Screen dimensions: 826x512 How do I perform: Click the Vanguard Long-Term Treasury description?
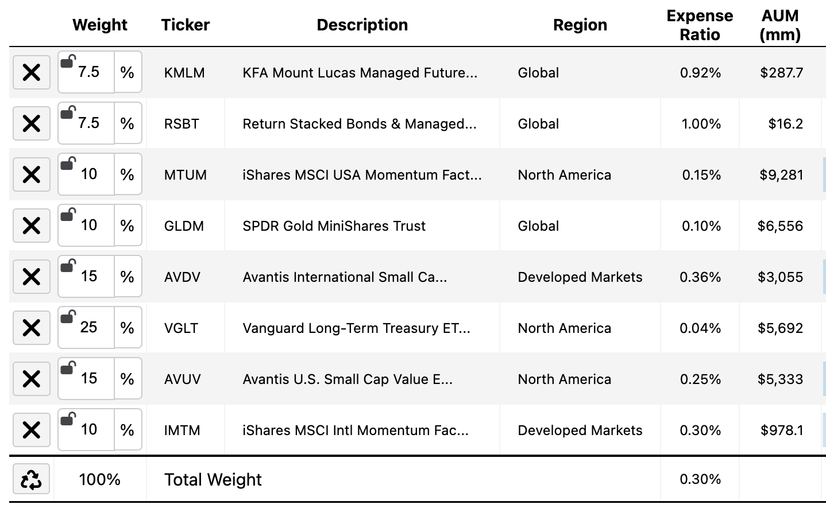point(356,328)
